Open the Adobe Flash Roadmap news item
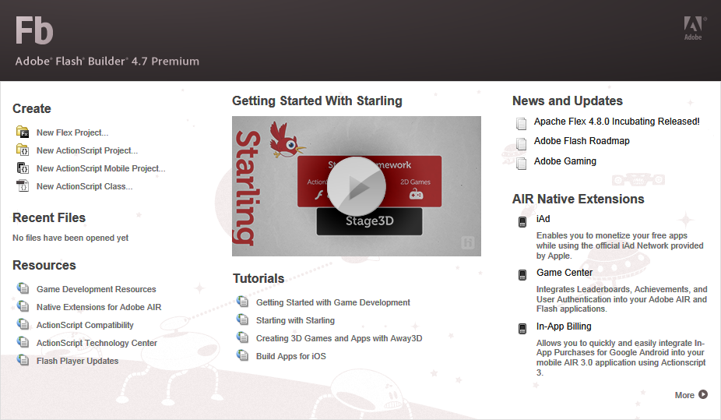 582,141
